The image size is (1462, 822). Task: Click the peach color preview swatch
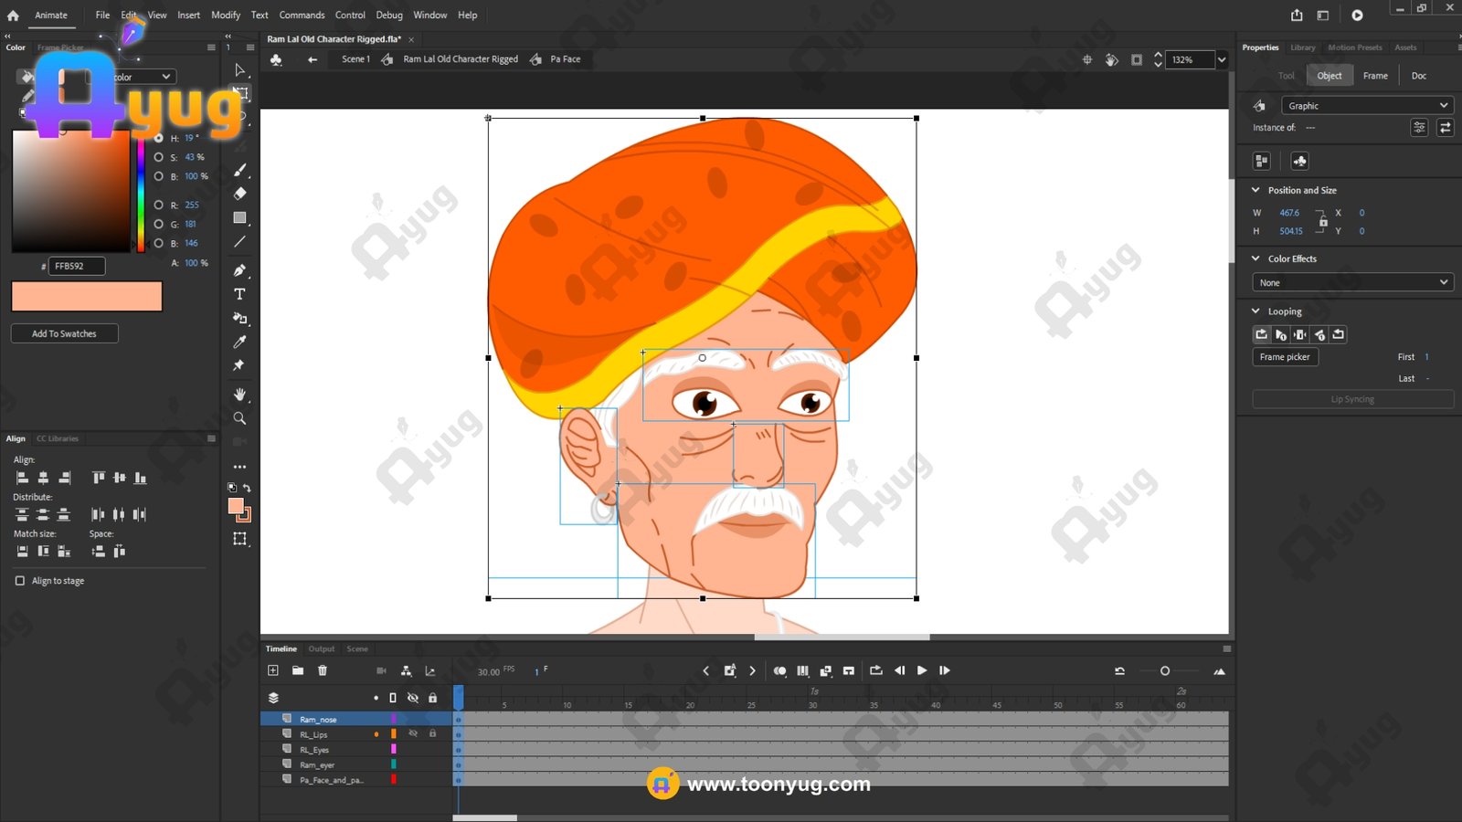[87, 296]
